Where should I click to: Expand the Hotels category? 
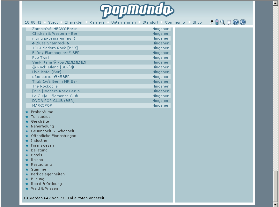click(36, 155)
